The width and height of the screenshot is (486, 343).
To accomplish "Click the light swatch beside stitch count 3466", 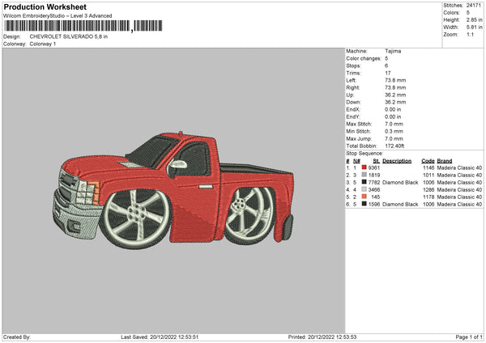I will 364,189.
